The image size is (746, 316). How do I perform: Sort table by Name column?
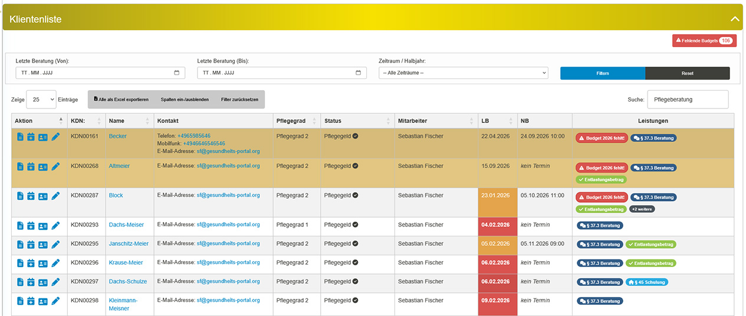click(129, 121)
